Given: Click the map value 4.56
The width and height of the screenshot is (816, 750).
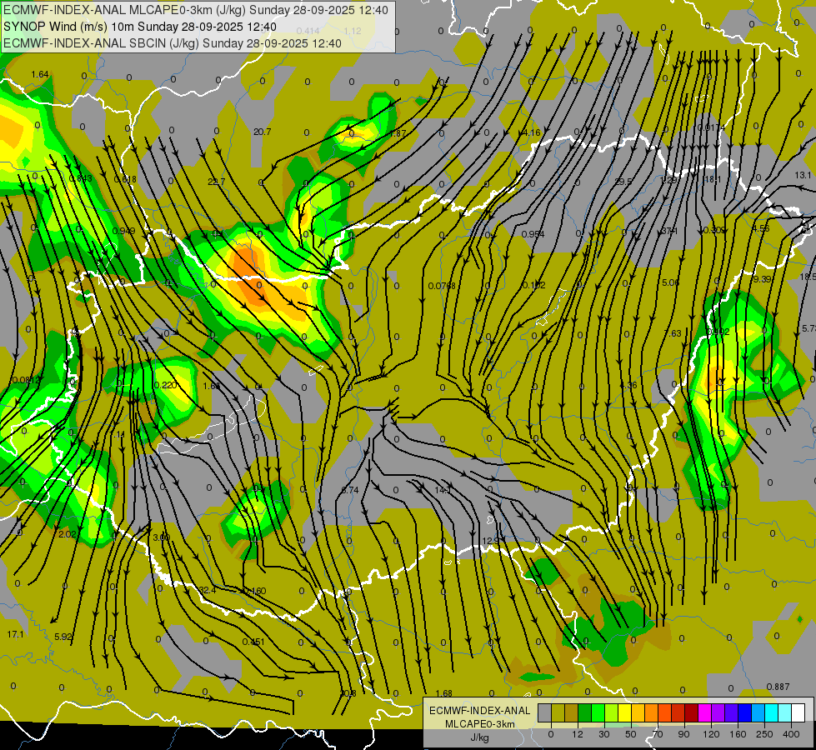Looking at the screenshot, I should pyautogui.click(x=761, y=228).
